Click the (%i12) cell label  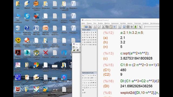108,33
